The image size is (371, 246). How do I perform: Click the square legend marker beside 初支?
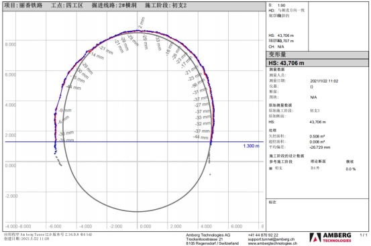270,168
